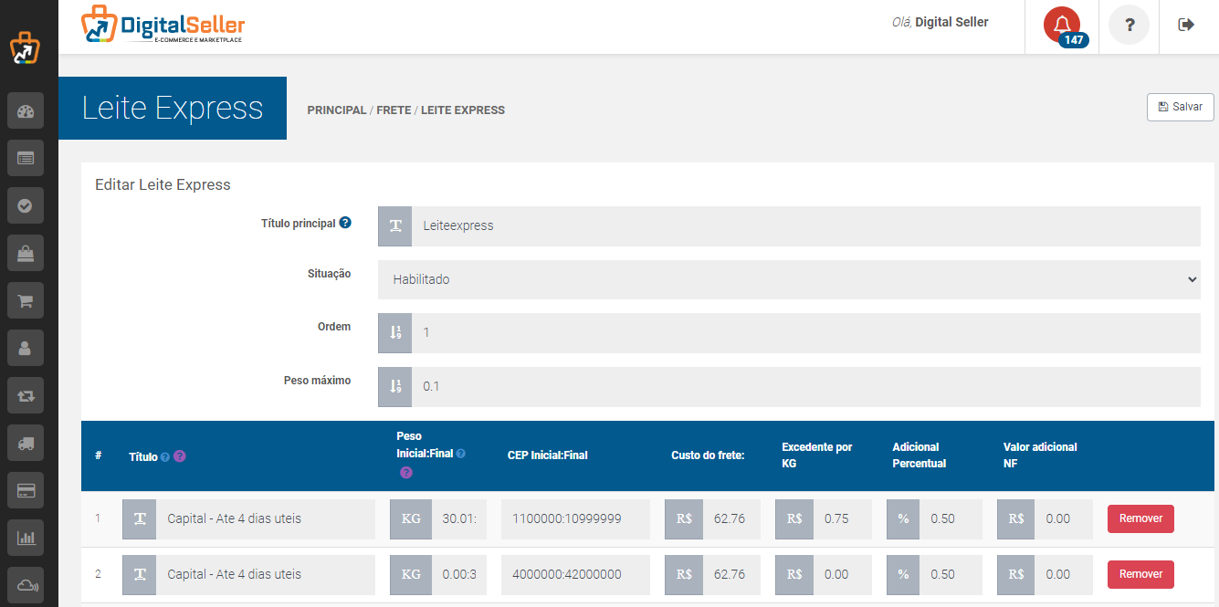Image resolution: width=1219 pixels, height=607 pixels.
Task: Edit row 1 freight cost 62.76
Action: (x=731, y=519)
